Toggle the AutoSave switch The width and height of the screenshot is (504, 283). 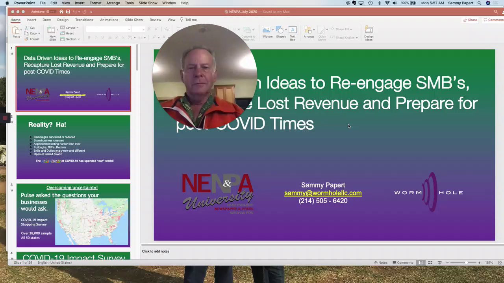(51, 12)
